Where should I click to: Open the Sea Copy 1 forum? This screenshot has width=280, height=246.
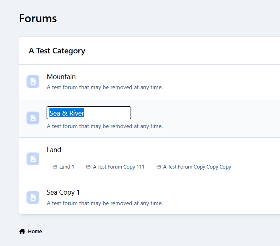(63, 192)
